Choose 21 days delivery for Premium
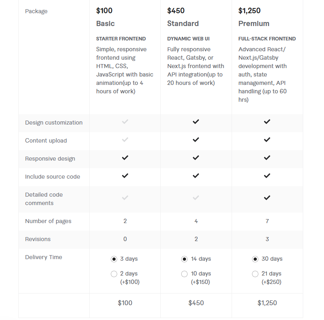 (255, 274)
